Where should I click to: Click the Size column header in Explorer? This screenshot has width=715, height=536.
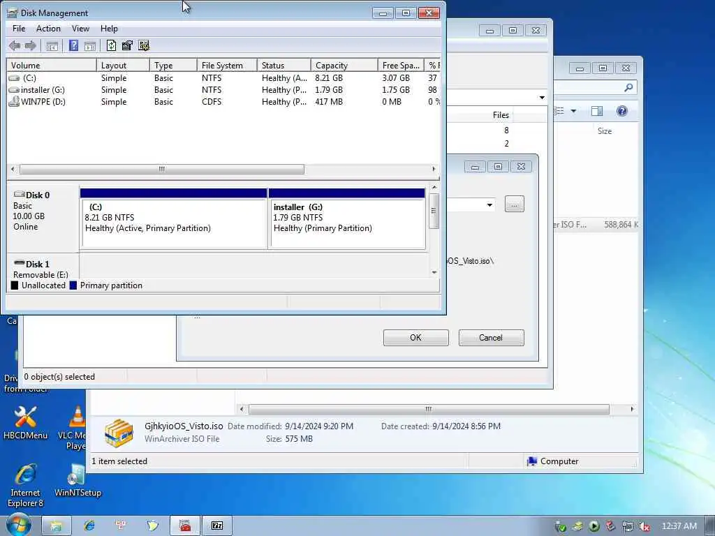[x=604, y=131]
